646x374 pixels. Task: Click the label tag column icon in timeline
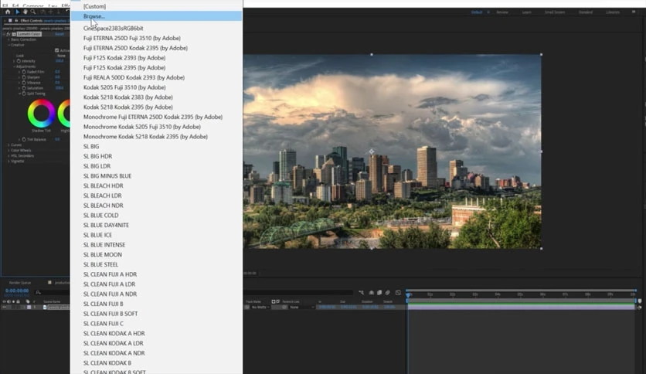pos(28,301)
